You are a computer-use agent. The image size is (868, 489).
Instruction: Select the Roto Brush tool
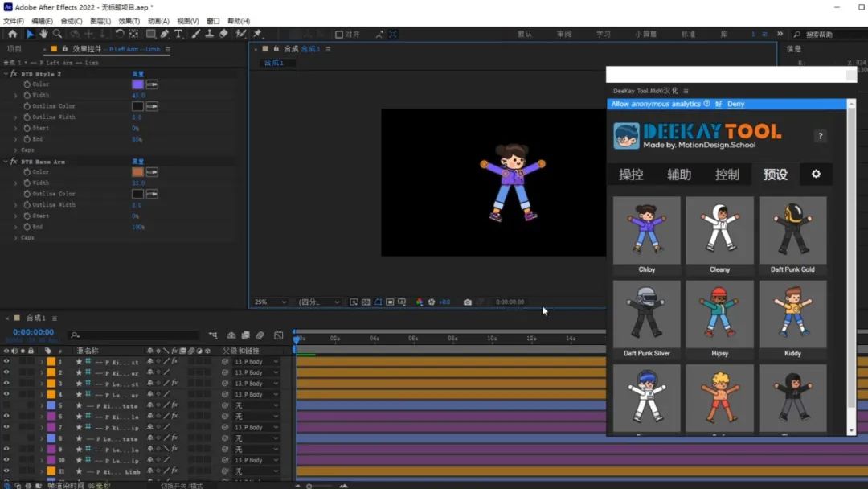[240, 34]
